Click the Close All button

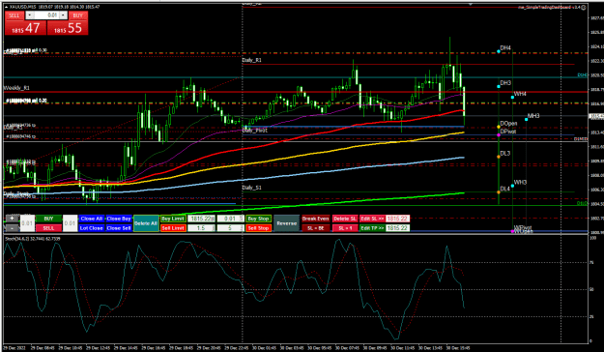pyautogui.click(x=91, y=219)
